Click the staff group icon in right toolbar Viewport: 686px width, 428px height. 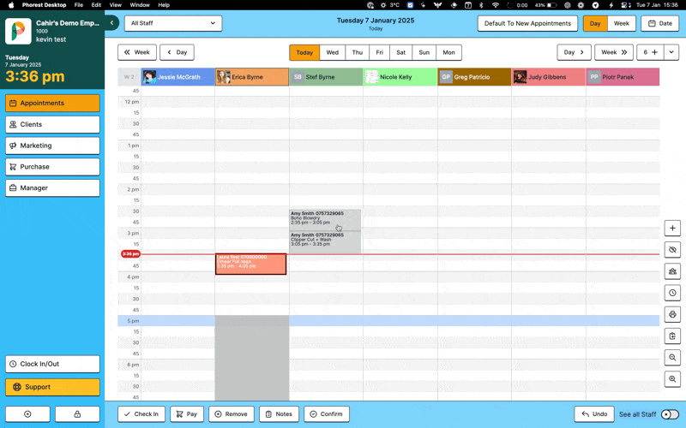coord(672,271)
